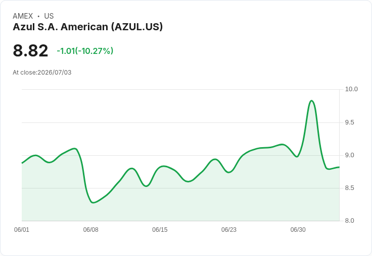Image resolution: width=372 pixels, height=256 pixels.
Task: Click the 8.5 y-axis price label
Action: (x=349, y=188)
